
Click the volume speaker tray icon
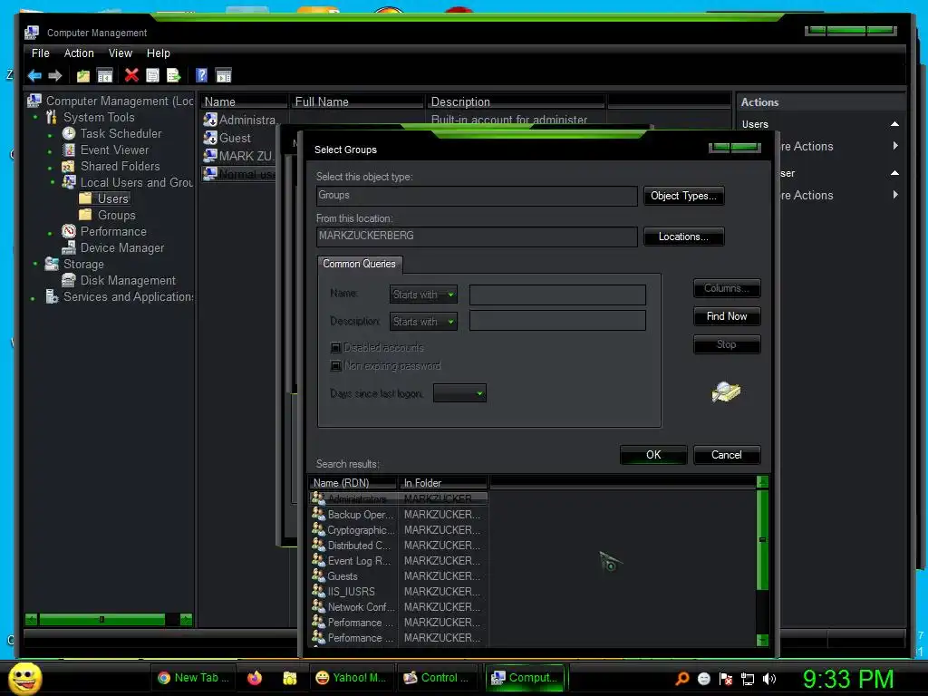point(769,679)
